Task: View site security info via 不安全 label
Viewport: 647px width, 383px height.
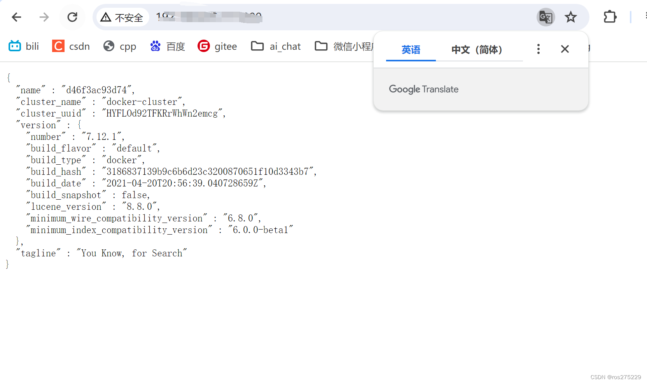Action: click(x=122, y=17)
